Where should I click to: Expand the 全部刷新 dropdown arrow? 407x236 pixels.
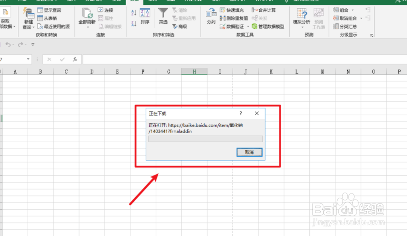[x=88, y=27]
